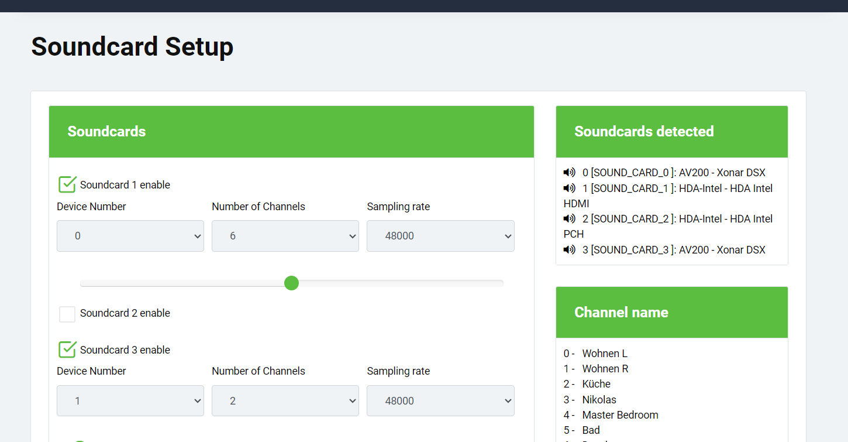Click the Soundcards detected panel header

(671, 132)
